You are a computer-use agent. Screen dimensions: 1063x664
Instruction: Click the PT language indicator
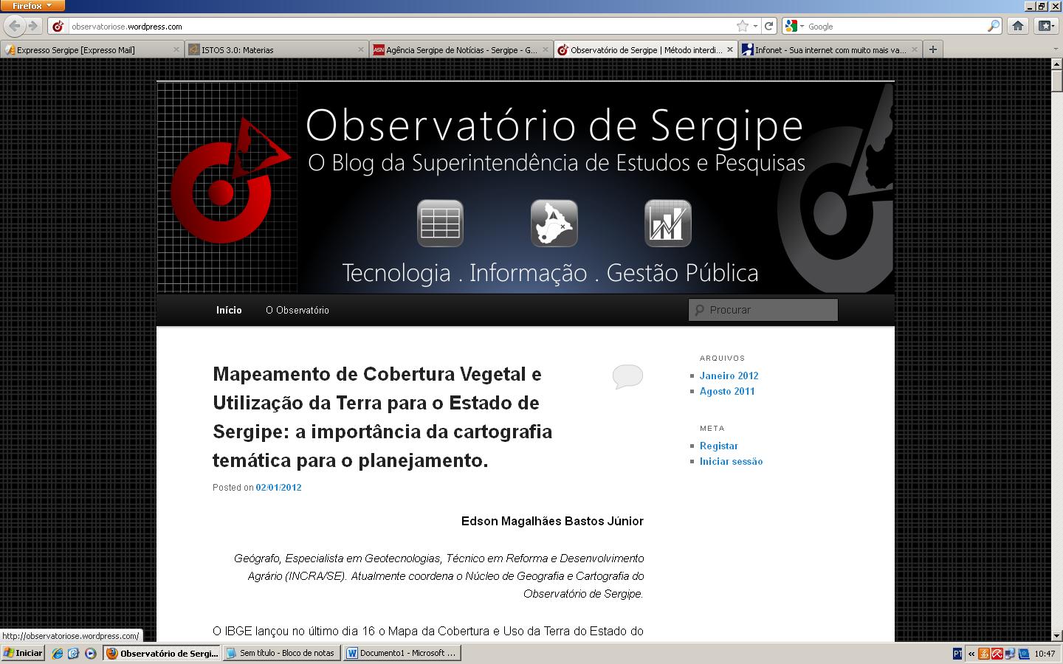(958, 654)
